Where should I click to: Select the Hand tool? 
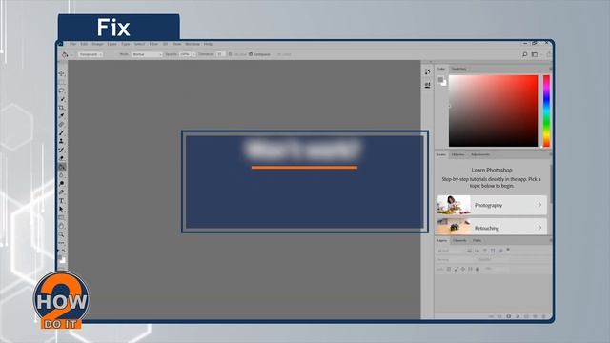point(61,227)
